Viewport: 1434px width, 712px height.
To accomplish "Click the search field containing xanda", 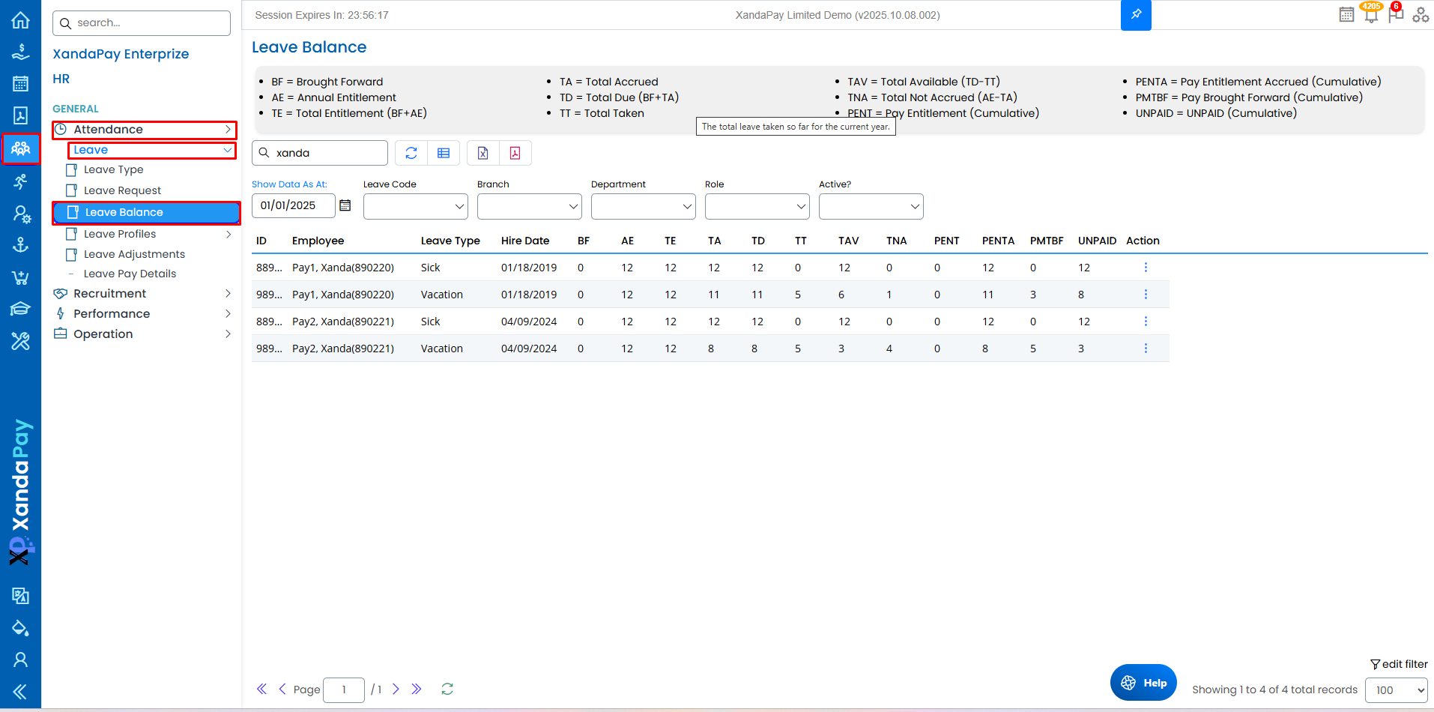I will (x=327, y=153).
